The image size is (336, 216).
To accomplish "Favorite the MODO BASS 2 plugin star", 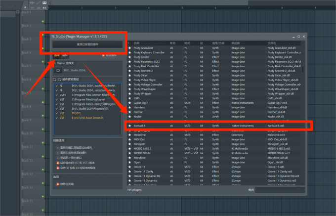I will (129, 149).
